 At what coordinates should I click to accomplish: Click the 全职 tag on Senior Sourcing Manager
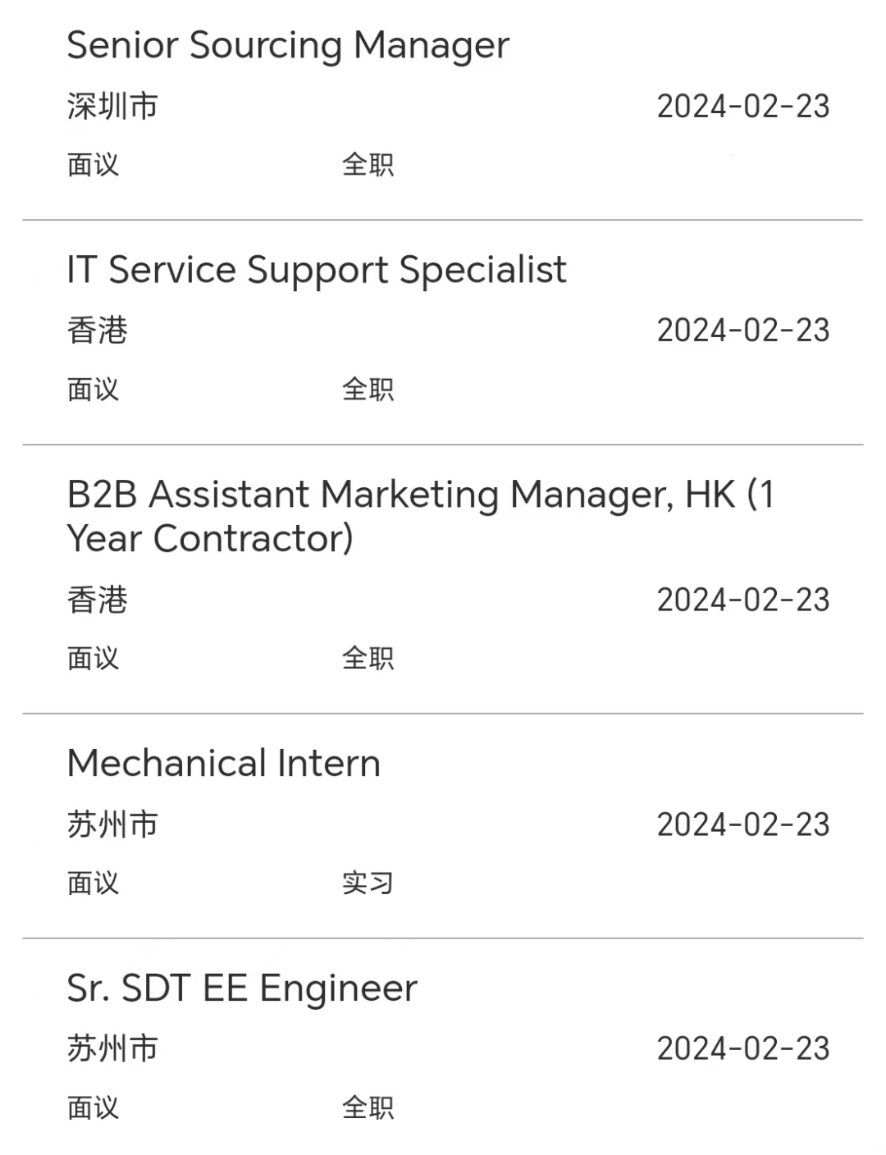[x=368, y=165]
